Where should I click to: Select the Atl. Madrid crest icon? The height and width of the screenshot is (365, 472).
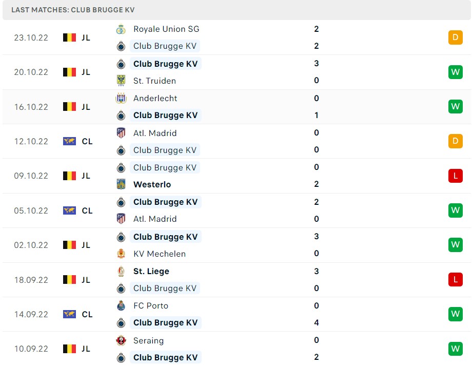coord(121,133)
